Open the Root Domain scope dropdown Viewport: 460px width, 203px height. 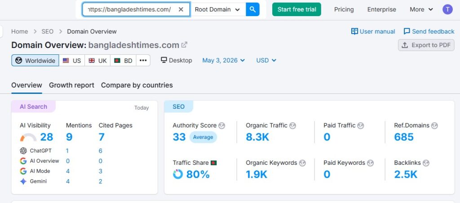coord(218,9)
